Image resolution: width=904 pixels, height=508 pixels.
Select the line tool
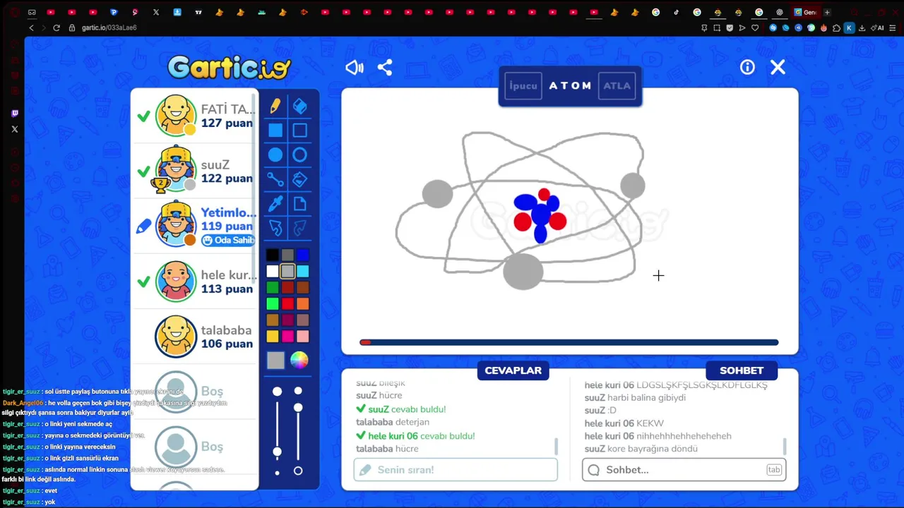click(x=275, y=179)
